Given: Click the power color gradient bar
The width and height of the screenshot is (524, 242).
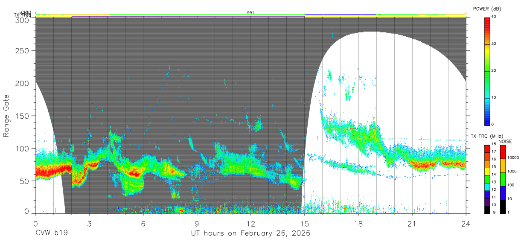Looking at the screenshot, I should tap(487, 71).
